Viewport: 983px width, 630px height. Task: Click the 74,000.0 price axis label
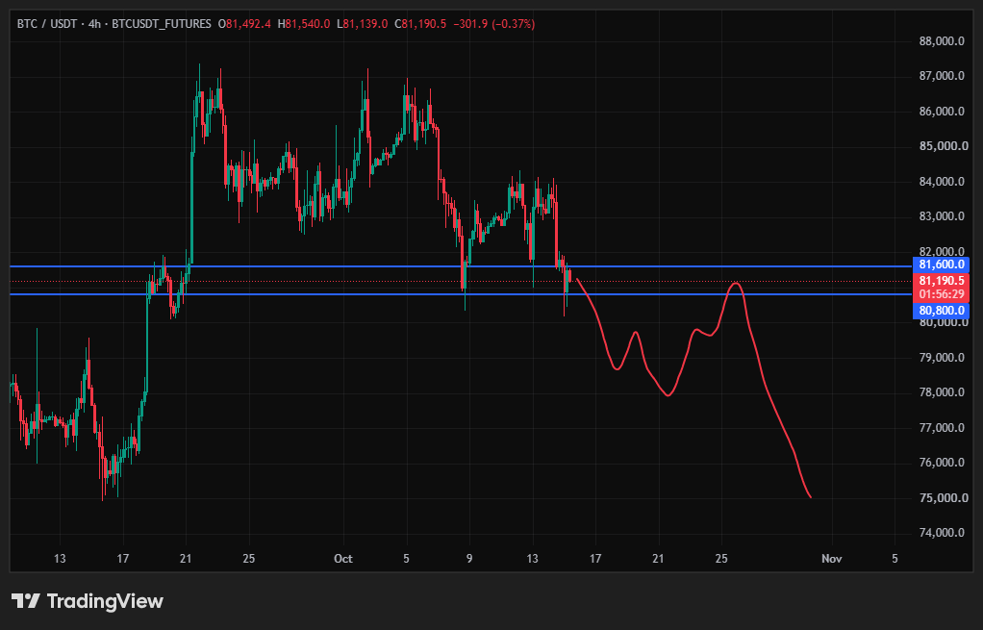(942, 533)
